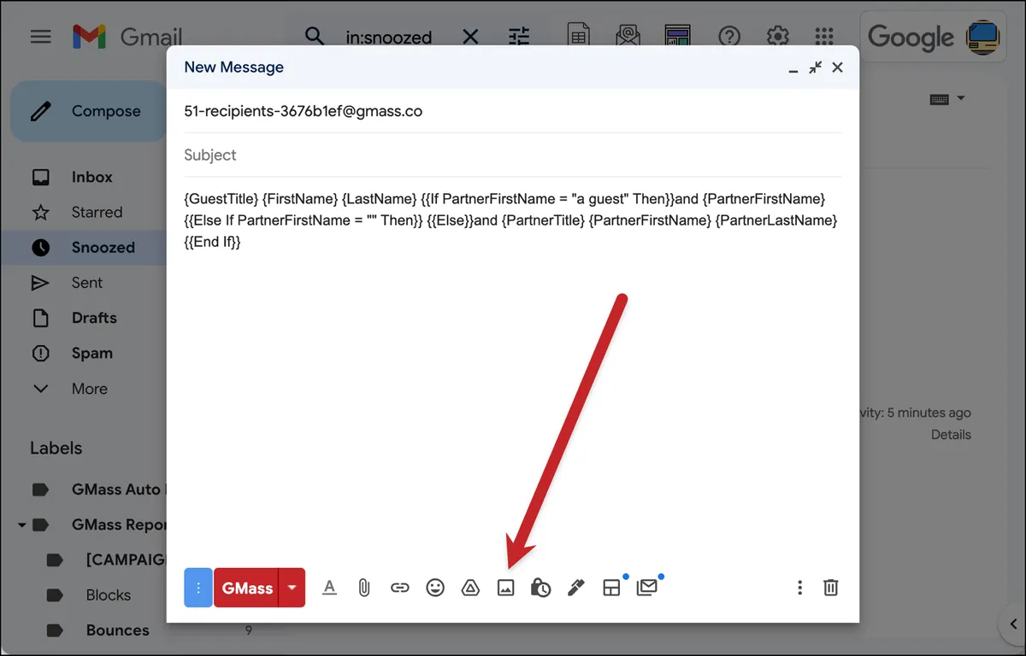Show the side panel chevron
The image size is (1026, 656).
tap(1012, 624)
